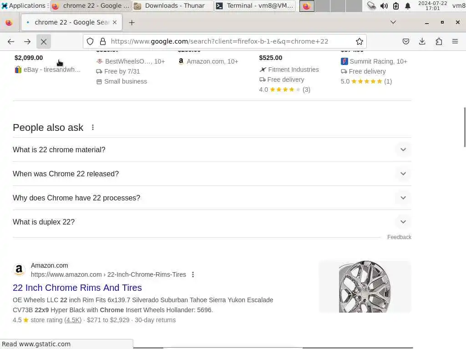Switch to Downloads - Thunar window
The image size is (466, 349).
(x=172, y=5)
